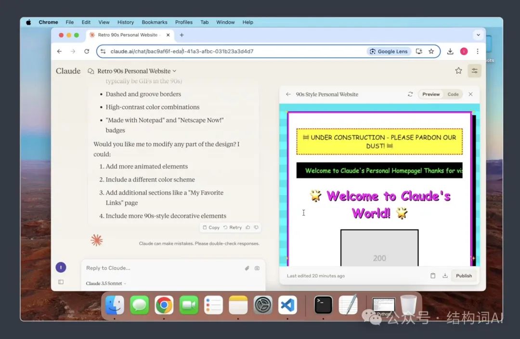The image size is (520, 339).
Task: Copy artifact contents with clipboard icon
Action: (x=433, y=275)
